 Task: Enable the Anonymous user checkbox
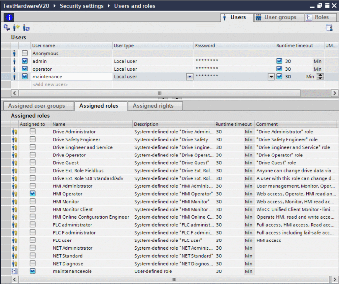[25, 53]
